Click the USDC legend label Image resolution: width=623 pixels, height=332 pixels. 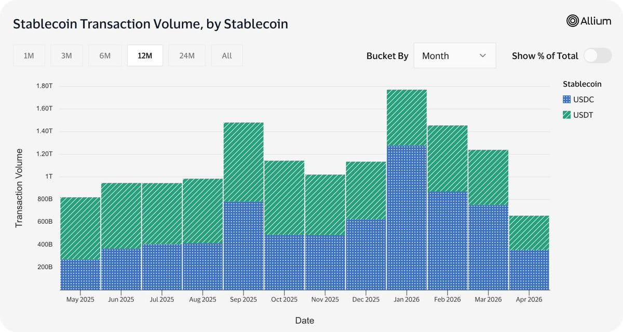pyautogui.click(x=584, y=99)
